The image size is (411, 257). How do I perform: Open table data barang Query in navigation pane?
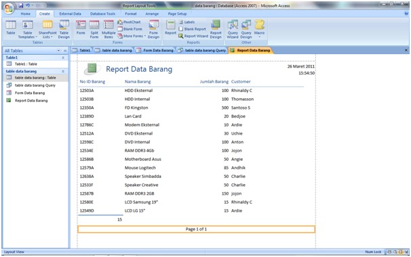pos(31,85)
